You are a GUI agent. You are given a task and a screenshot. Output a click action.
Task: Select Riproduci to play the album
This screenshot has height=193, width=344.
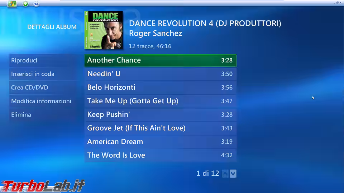tap(44, 60)
